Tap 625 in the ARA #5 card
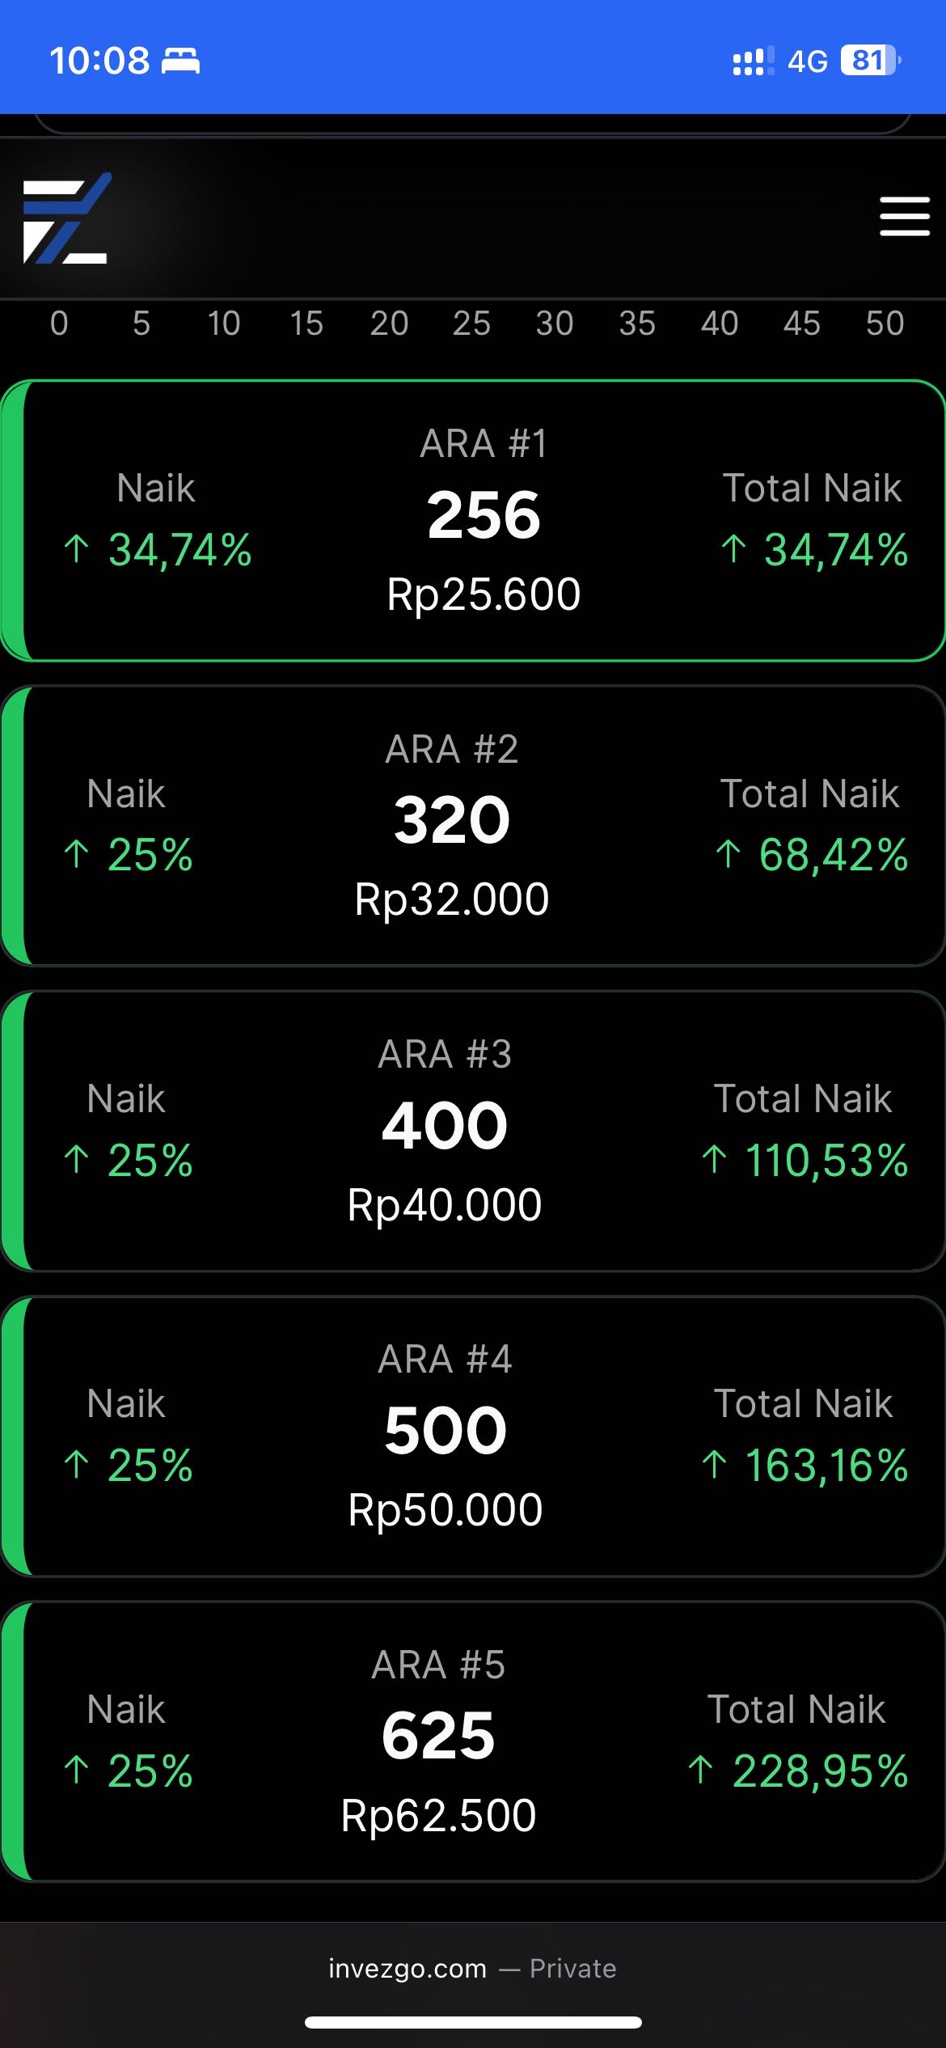Viewport: 946px width, 2048px height. click(x=438, y=1736)
